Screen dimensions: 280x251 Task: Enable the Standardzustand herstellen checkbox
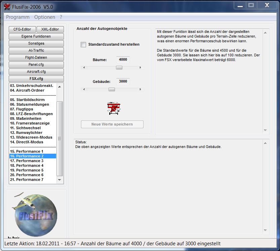83,44
